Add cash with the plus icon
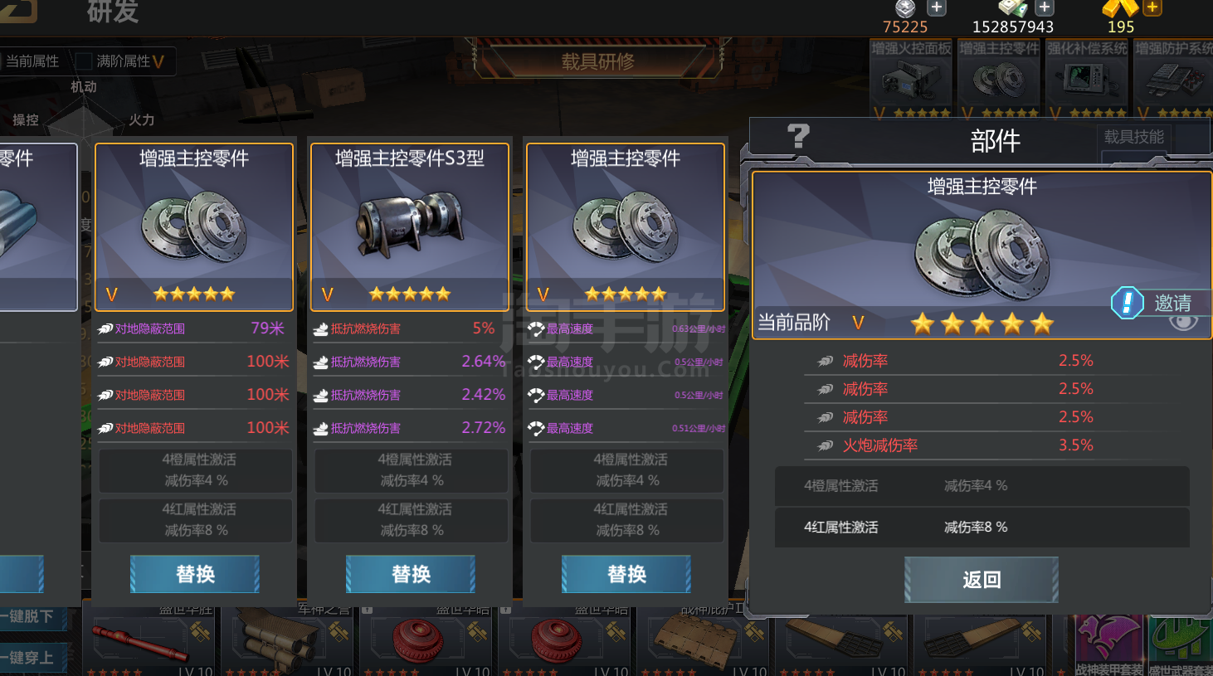The image size is (1213, 676). click(x=1045, y=7)
